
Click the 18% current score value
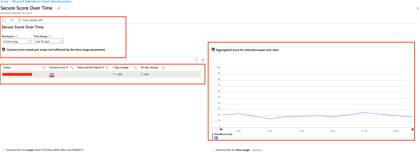52,74
